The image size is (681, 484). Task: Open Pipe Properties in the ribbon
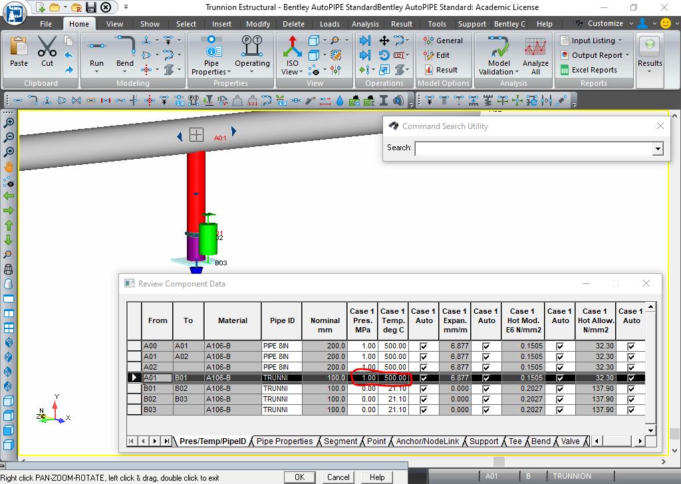211,55
